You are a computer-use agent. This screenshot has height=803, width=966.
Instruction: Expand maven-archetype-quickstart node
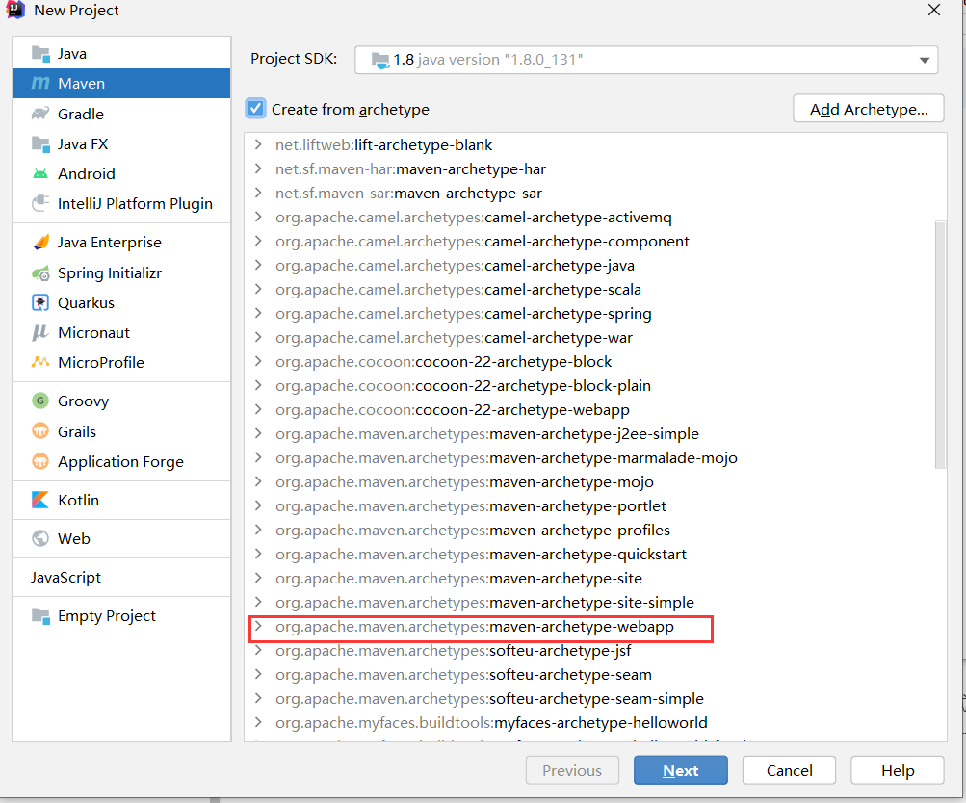click(259, 554)
